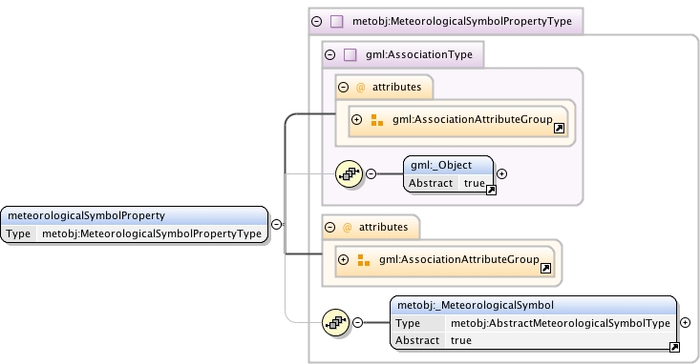Collapse attributes inside gml:AssociationType
Screen dimensions: 700x364
tap(343, 87)
